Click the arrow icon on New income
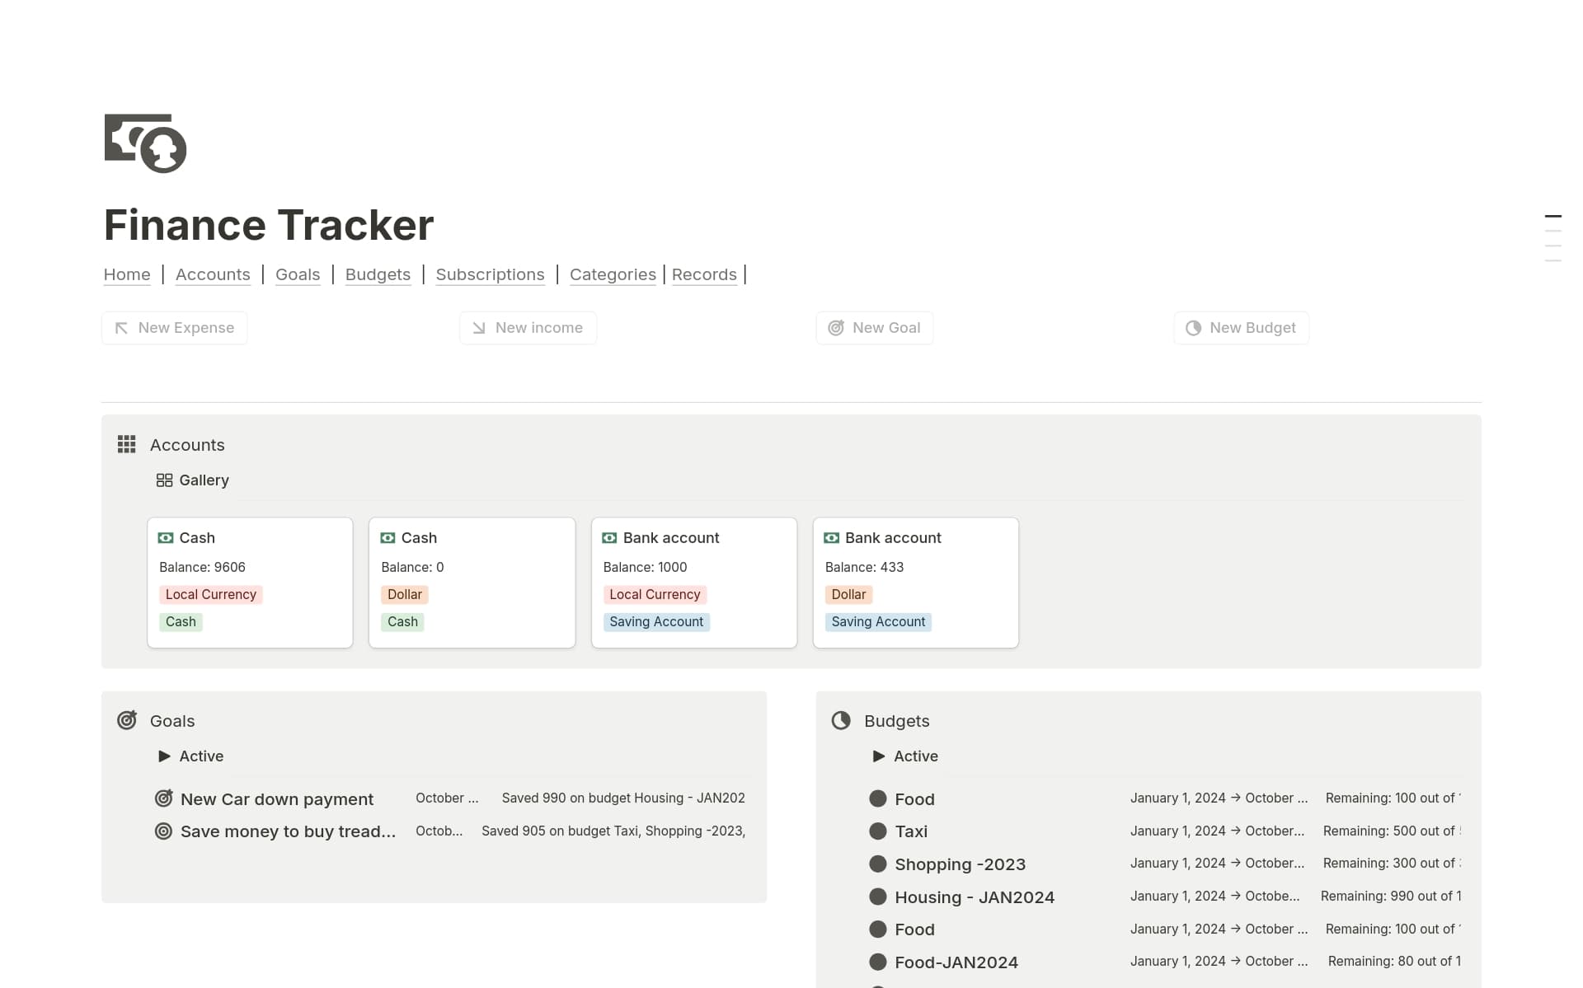This screenshot has width=1583, height=988. tap(478, 328)
